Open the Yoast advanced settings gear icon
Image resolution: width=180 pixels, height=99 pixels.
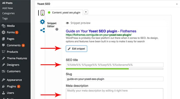point(42,22)
